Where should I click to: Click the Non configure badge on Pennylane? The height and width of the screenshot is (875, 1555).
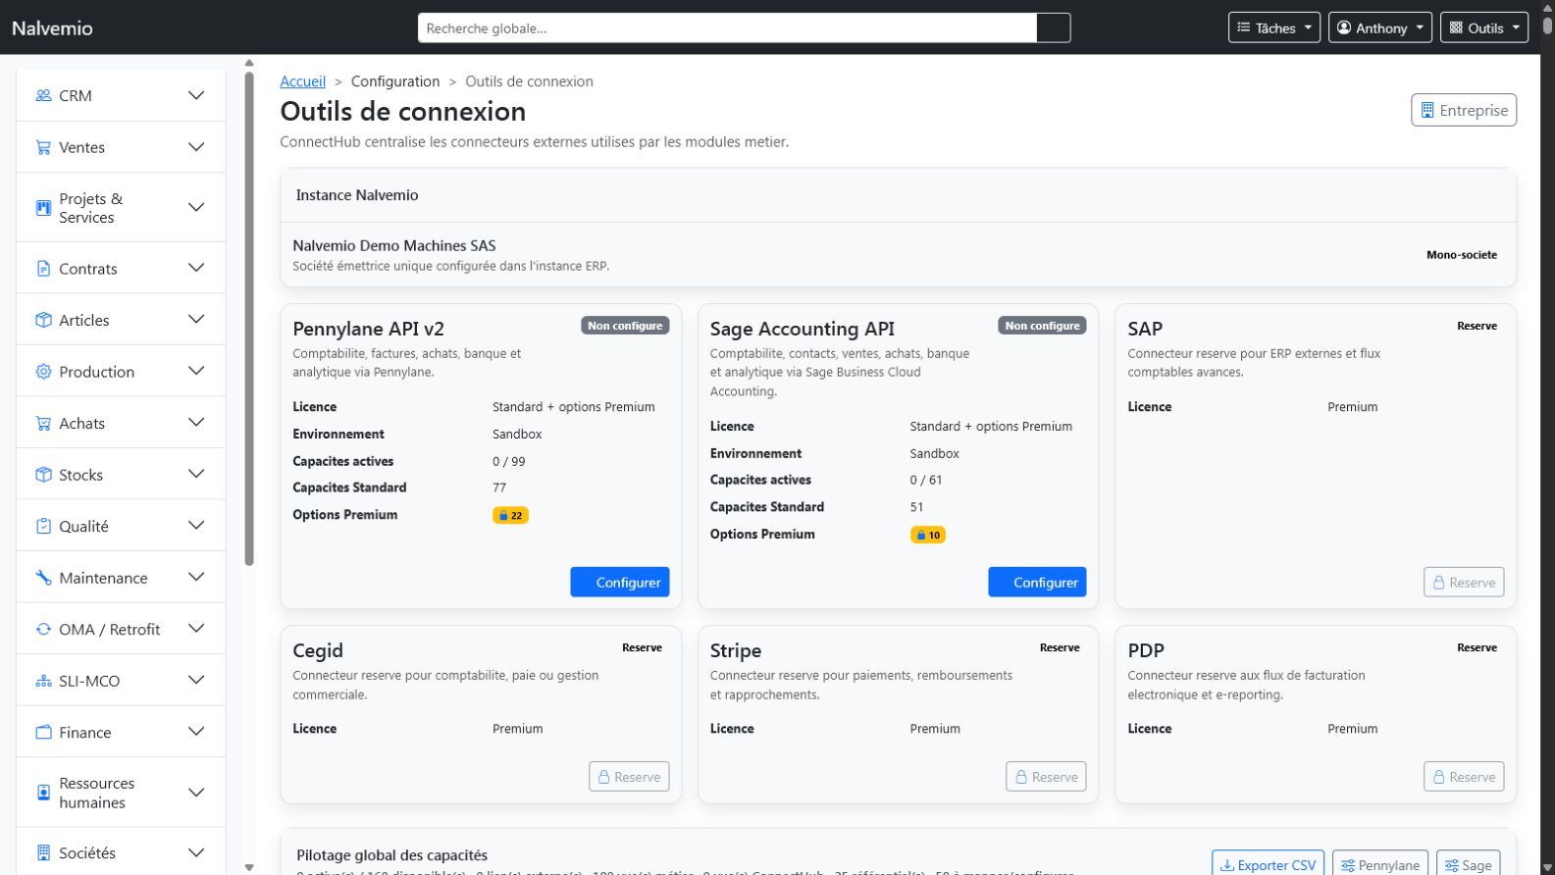pyautogui.click(x=625, y=326)
